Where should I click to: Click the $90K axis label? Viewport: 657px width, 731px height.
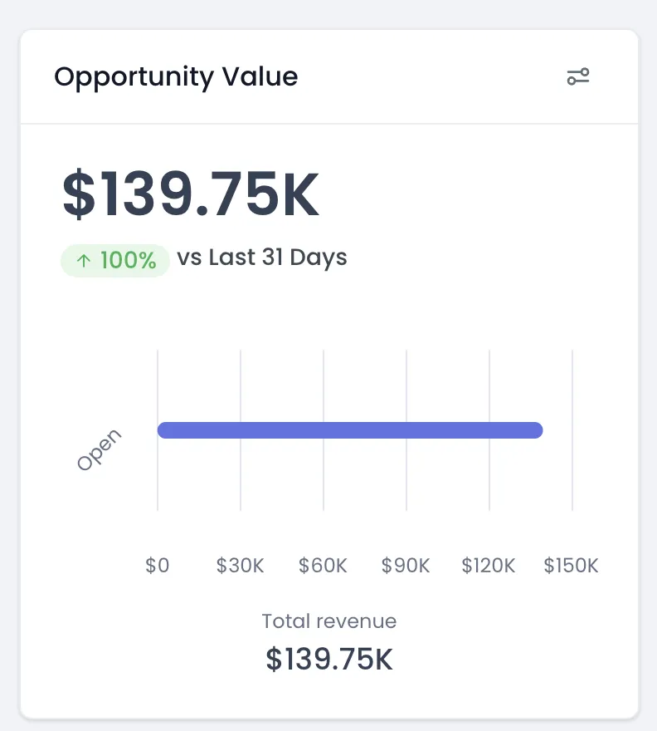click(406, 566)
